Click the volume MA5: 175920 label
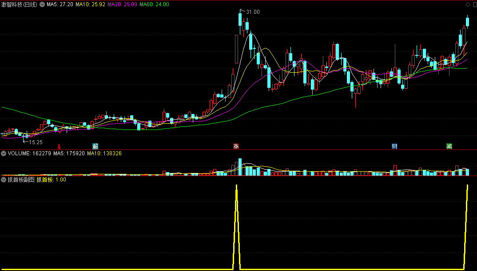 click(69, 154)
